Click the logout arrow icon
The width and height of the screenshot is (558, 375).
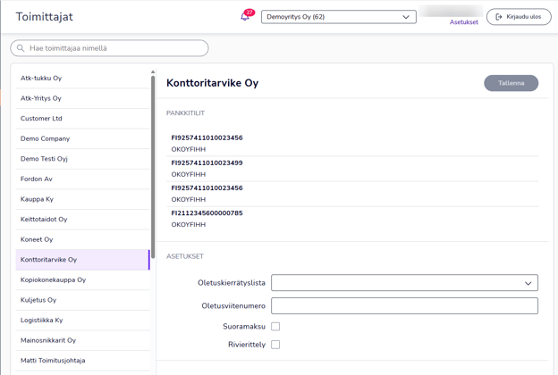pos(499,17)
